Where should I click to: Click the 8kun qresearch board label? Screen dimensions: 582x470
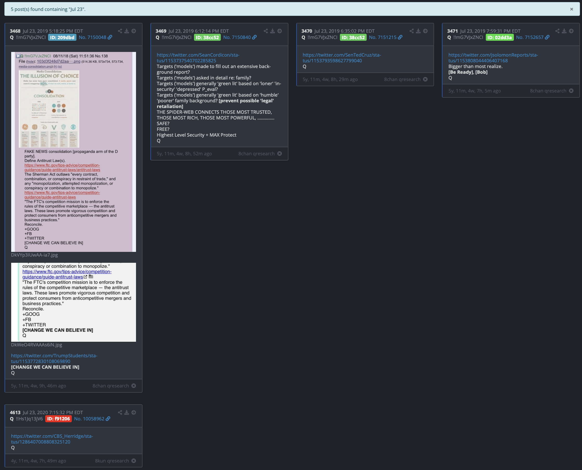pyautogui.click(x=112, y=461)
